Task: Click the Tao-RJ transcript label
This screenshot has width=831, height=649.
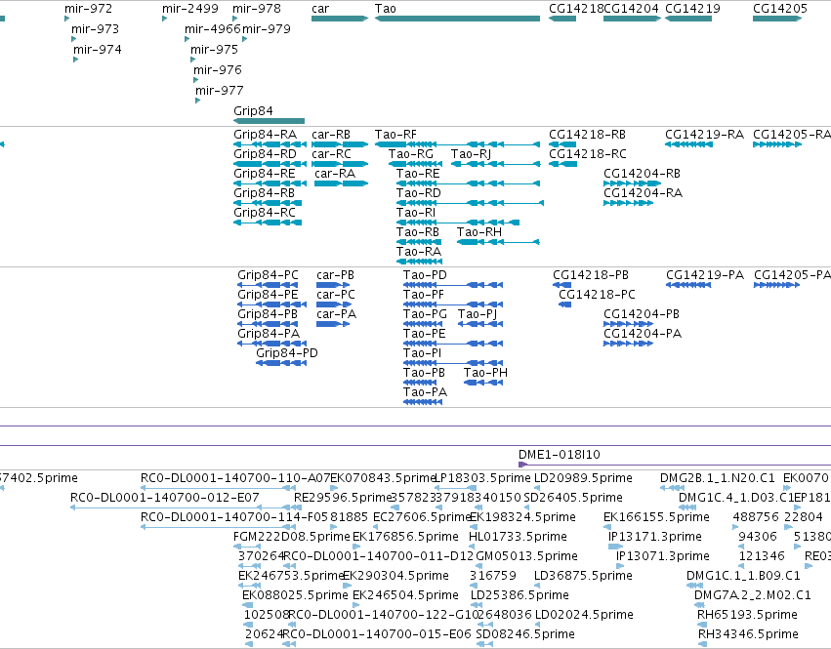Action: [x=471, y=153]
